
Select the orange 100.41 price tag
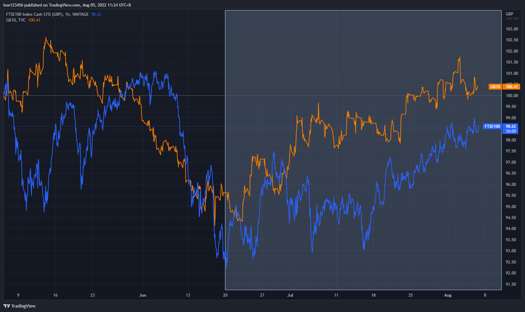click(512, 87)
